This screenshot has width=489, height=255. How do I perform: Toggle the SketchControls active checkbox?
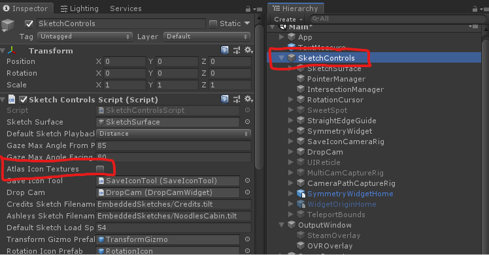tap(29, 23)
